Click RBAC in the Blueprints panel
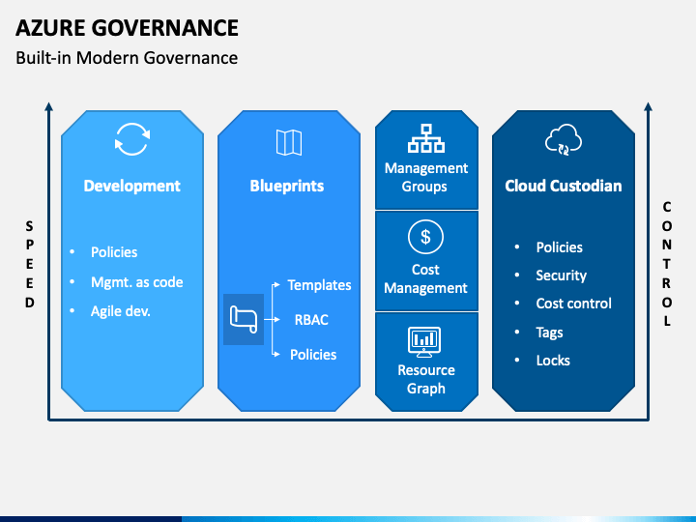Screen dimensions: 696x522 pos(311,320)
